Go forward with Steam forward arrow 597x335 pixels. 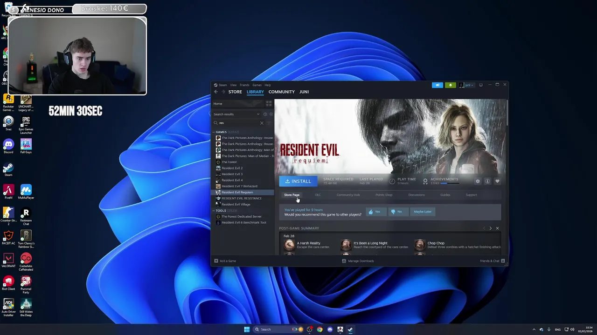pos(222,92)
